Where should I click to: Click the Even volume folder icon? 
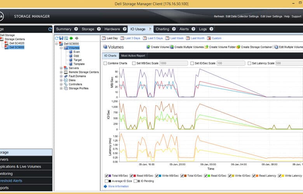pos(71,52)
